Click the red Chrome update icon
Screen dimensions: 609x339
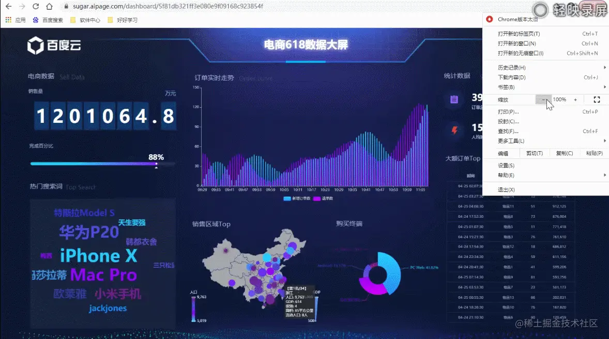coord(490,20)
